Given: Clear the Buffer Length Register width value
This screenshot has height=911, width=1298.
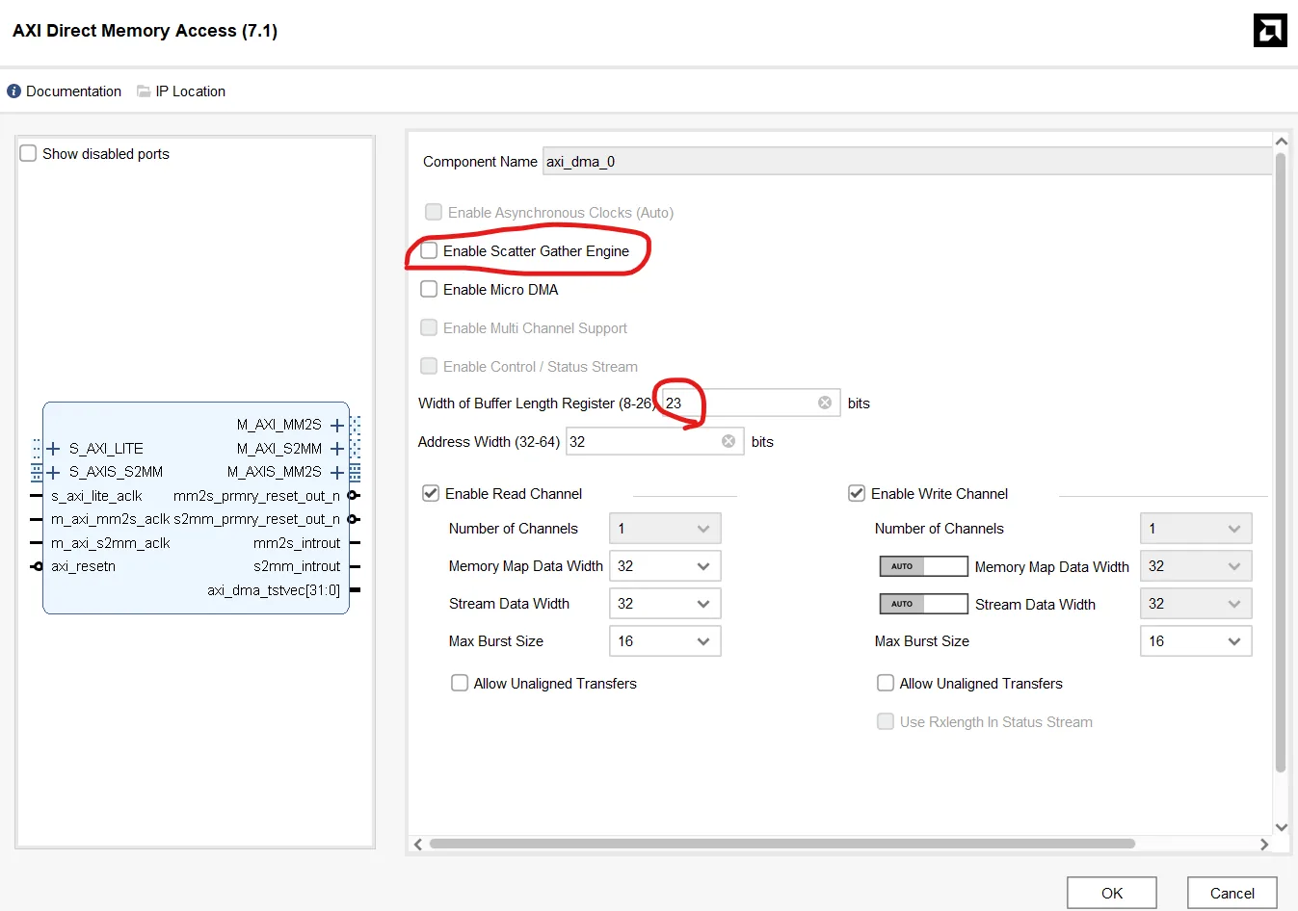Looking at the screenshot, I should [825, 403].
